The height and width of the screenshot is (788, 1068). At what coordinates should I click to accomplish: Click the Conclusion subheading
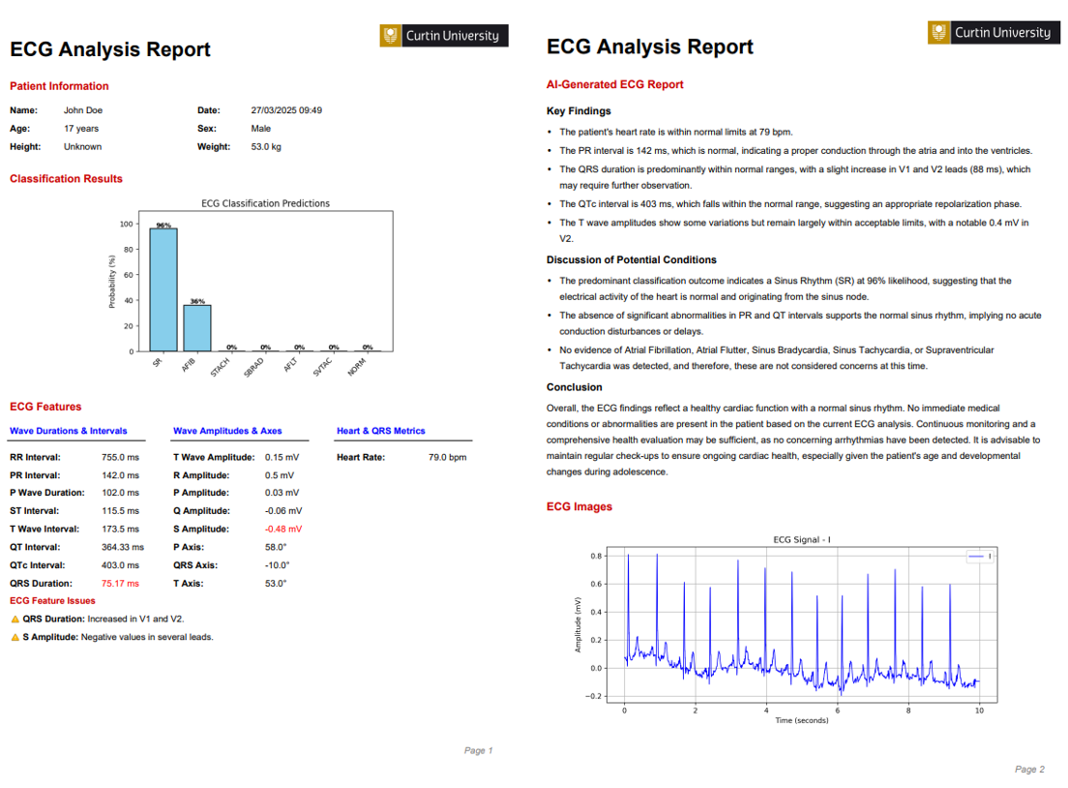pos(575,387)
